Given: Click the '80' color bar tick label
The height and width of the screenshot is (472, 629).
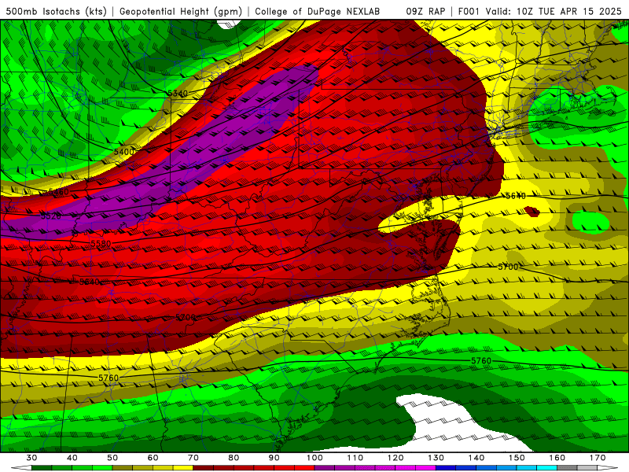Looking at the screenshot, I should point(234,458).
